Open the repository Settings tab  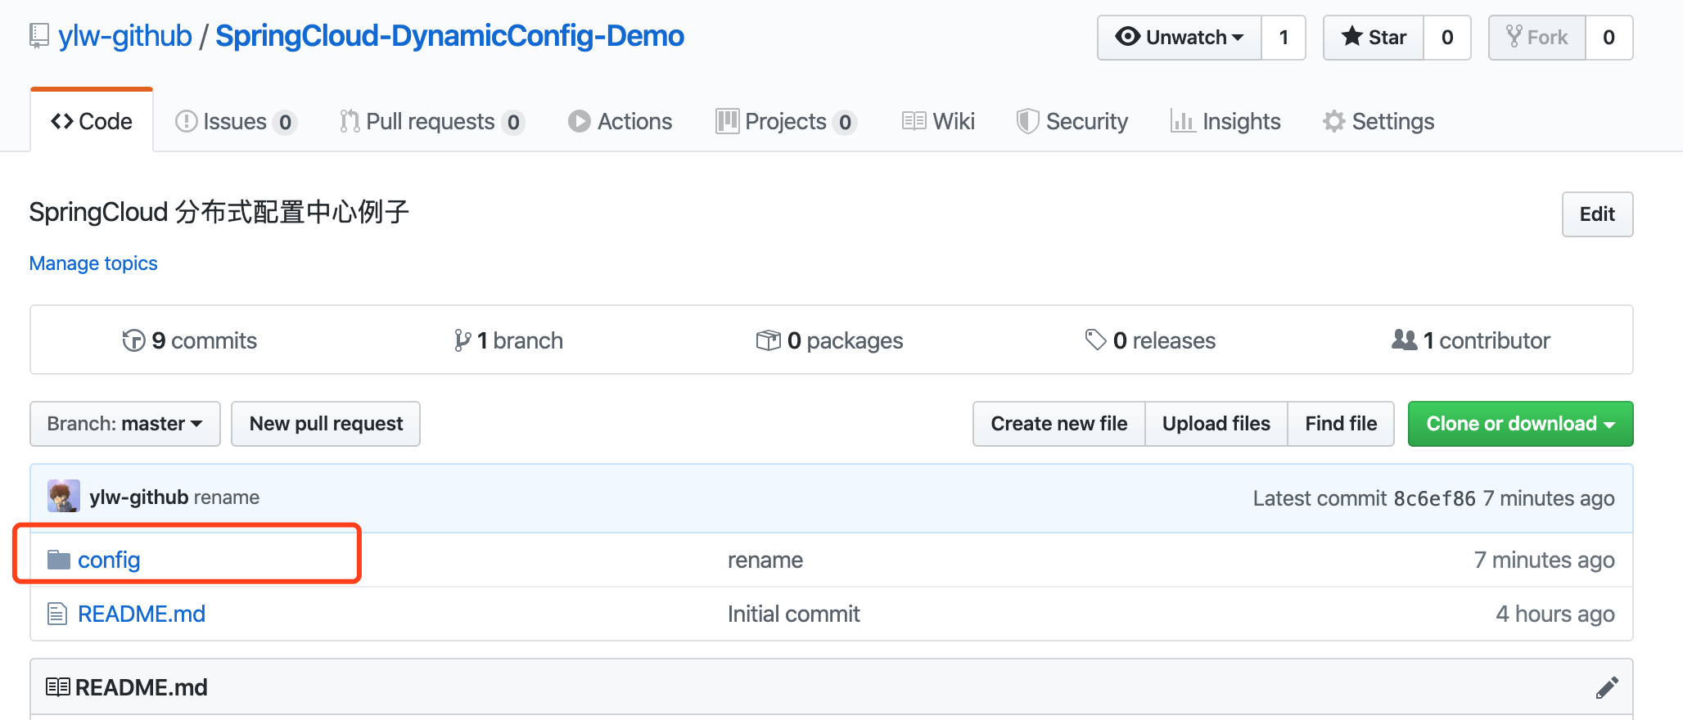pyautogui.click(x=1378, y=121)
